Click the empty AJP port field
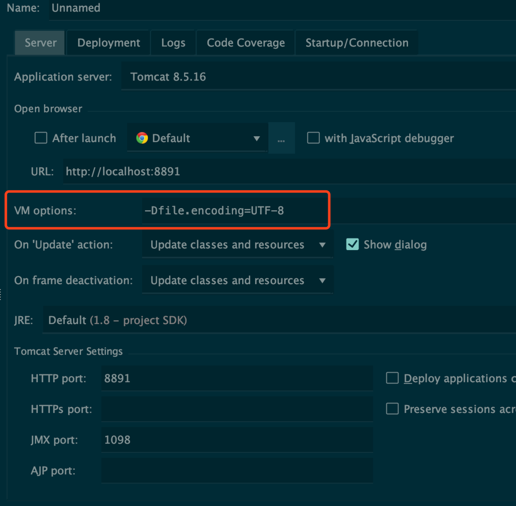The image size is (516, 506). (237, 471)
